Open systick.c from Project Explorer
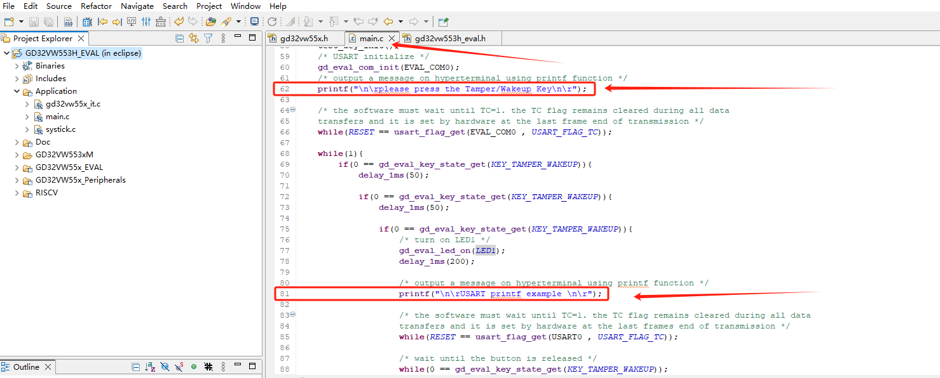Image resolution: width=940 pixels, height=378 pixels. tap(60, 129)
